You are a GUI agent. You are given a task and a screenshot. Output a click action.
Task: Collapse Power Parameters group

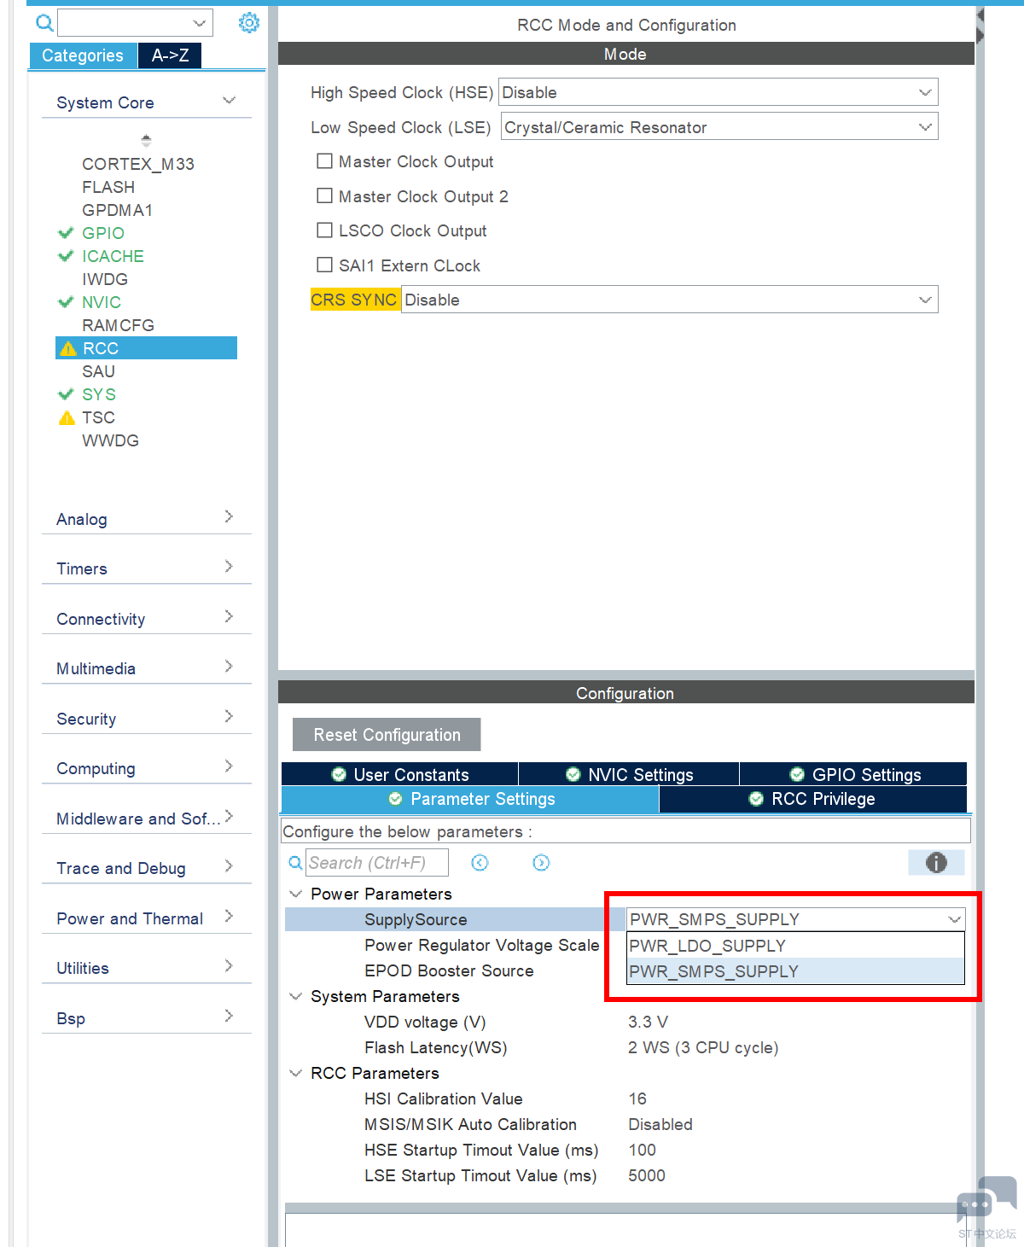click(296, 894)
